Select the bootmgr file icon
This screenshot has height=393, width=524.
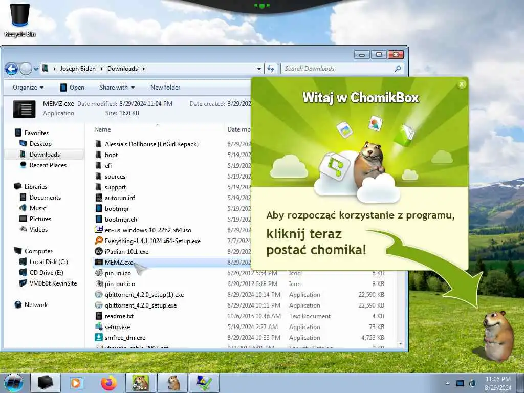click(99, 209)
